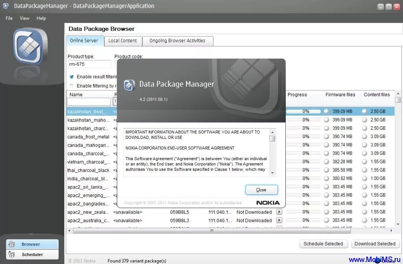Screen dimensions: 403x264
Task: Select content radio for apac2_new_zeala row
Action: coord(364,212)
